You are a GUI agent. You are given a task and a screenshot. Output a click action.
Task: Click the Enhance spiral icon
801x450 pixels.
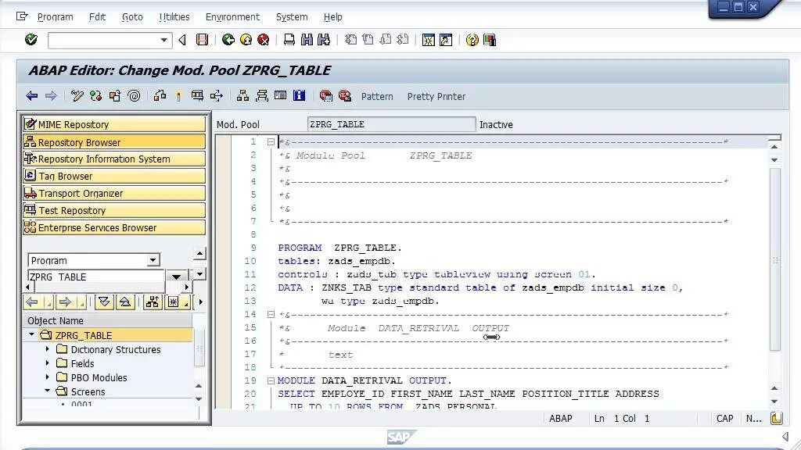(x=134, y=96)
